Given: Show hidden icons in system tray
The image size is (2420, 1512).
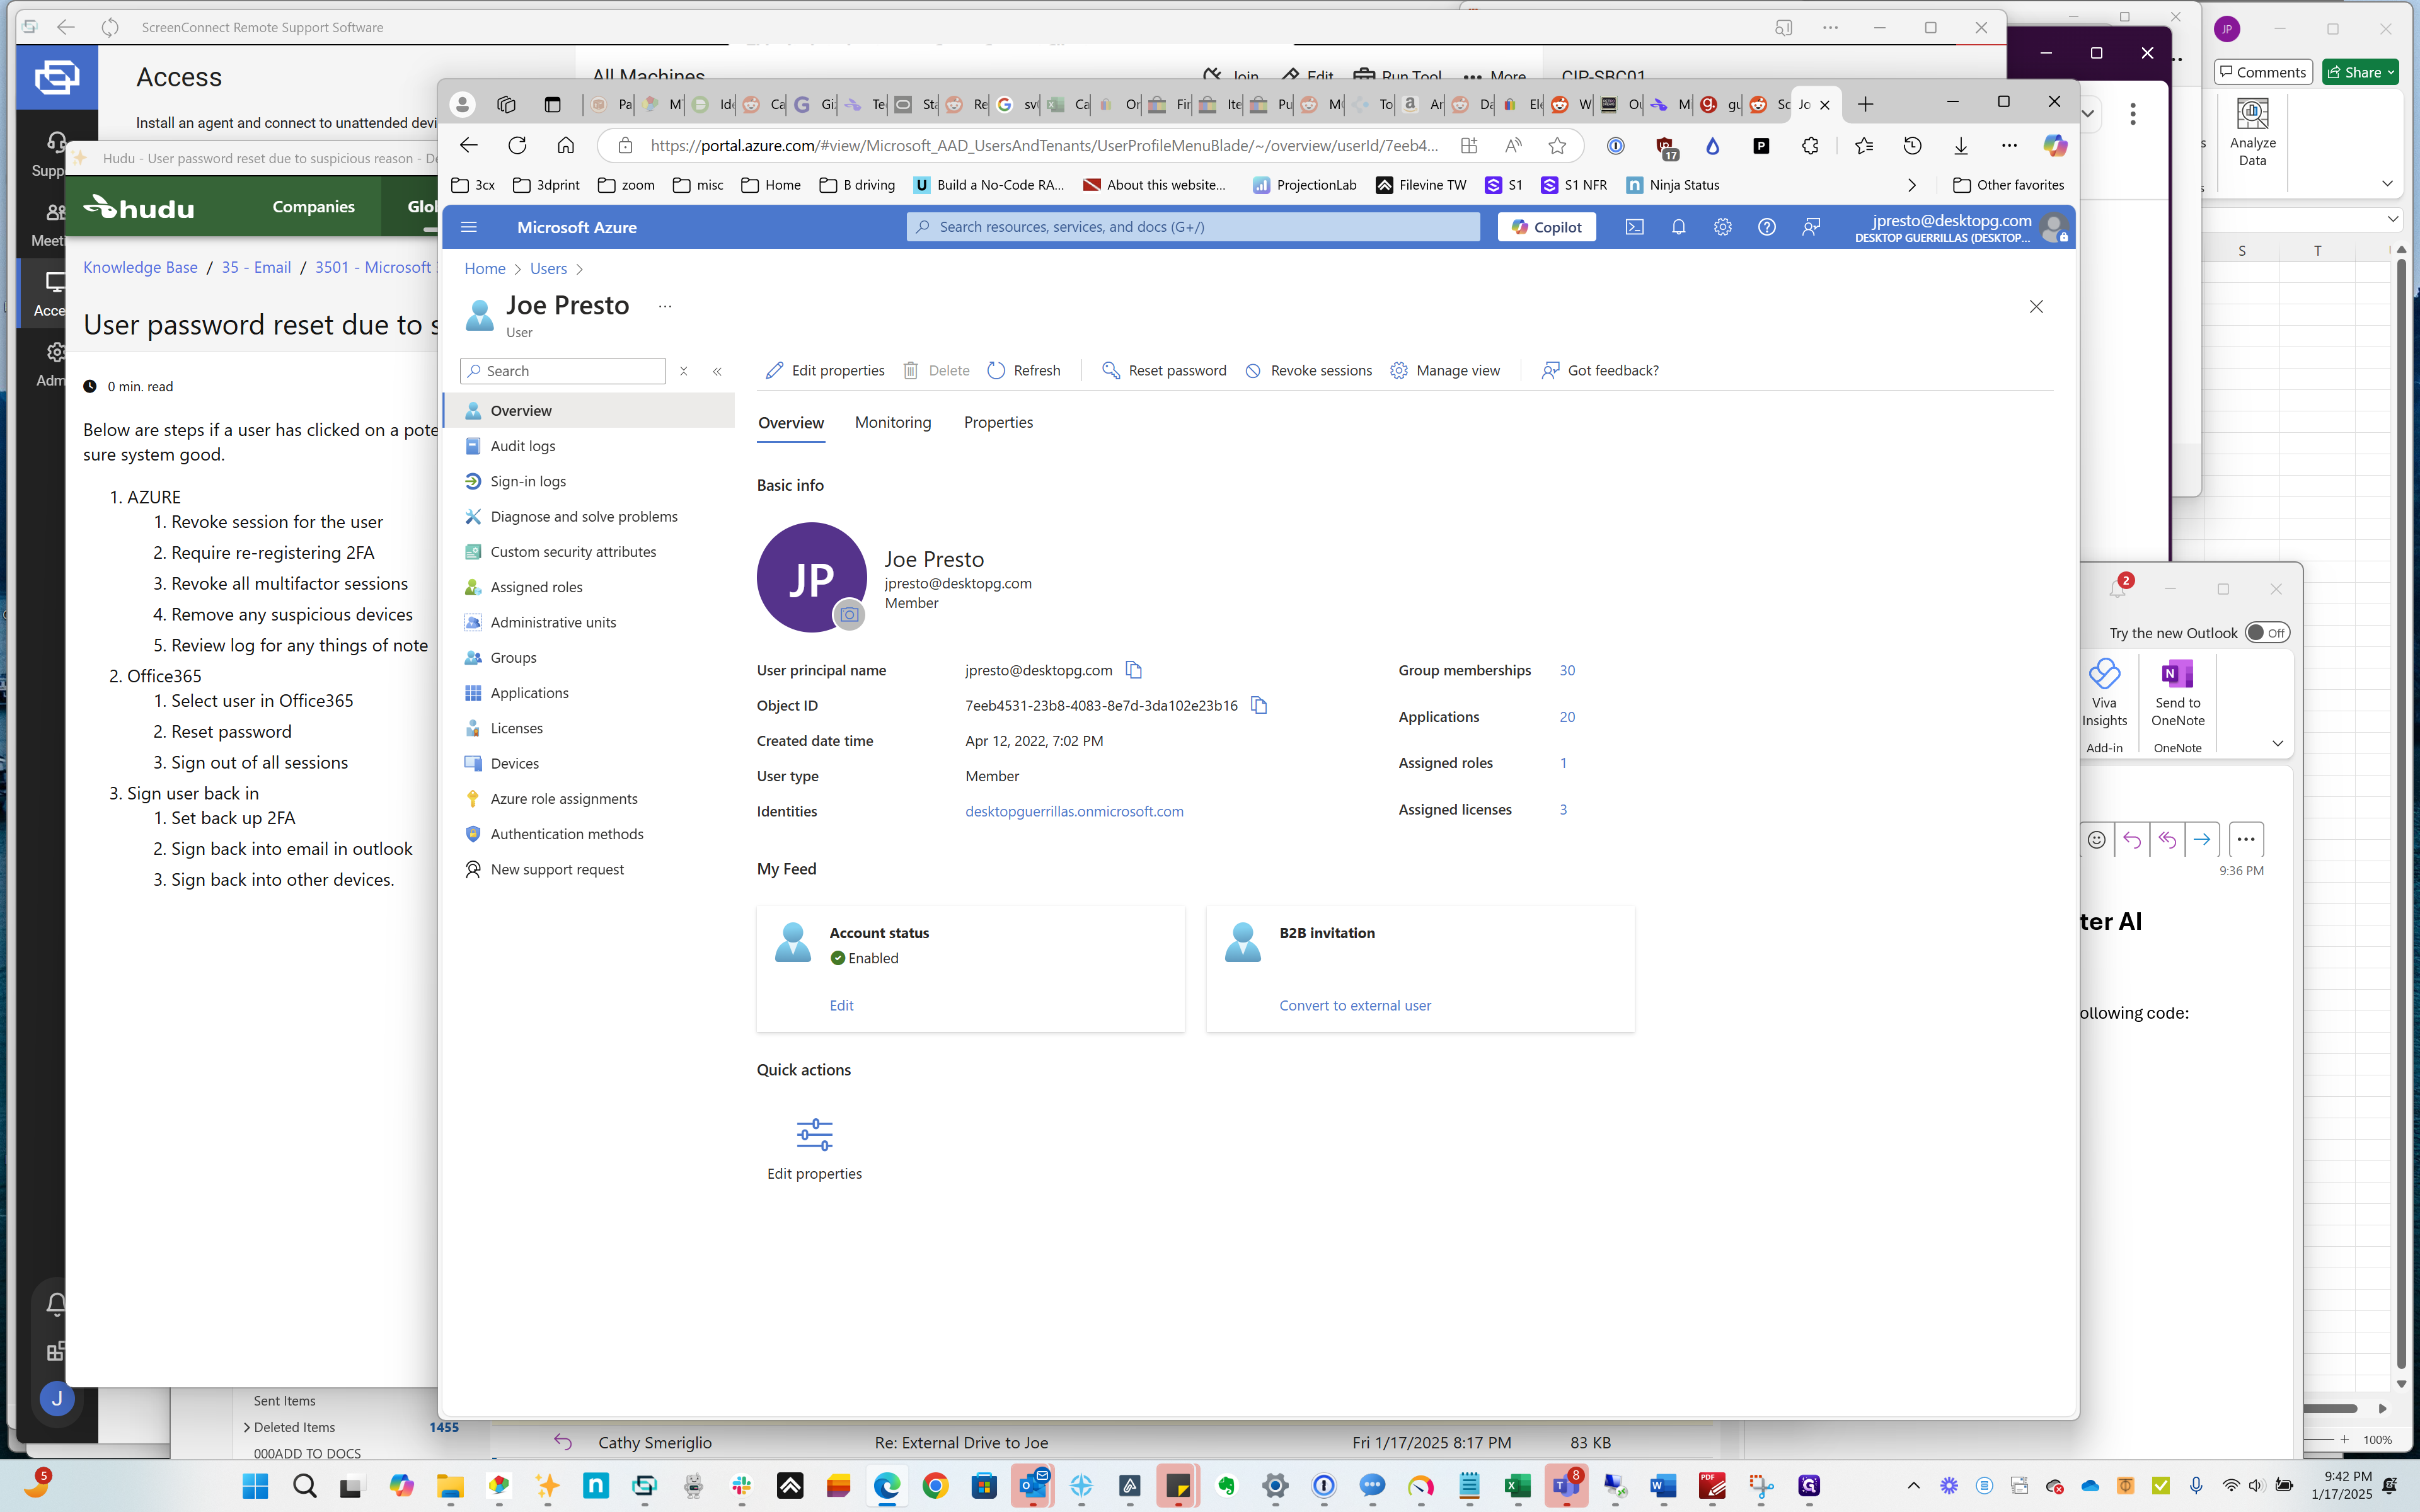Looking at the screenshot, I should pos(1914,1486).
